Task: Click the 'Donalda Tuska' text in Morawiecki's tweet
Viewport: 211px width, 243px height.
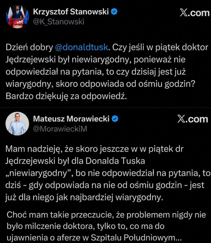Action: coord(115,161)
